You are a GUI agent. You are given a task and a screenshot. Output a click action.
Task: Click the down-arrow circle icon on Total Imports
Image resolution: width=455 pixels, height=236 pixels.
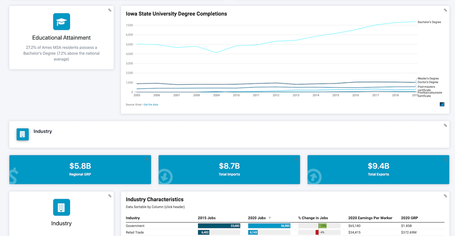coord(166,177)
